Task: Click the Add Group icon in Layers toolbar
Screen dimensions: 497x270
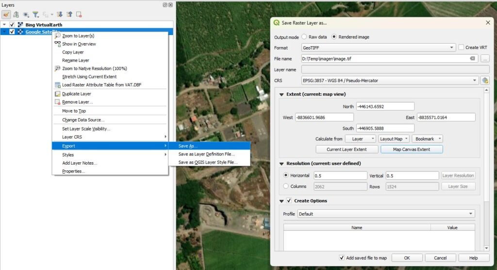Action: [16, 15]
